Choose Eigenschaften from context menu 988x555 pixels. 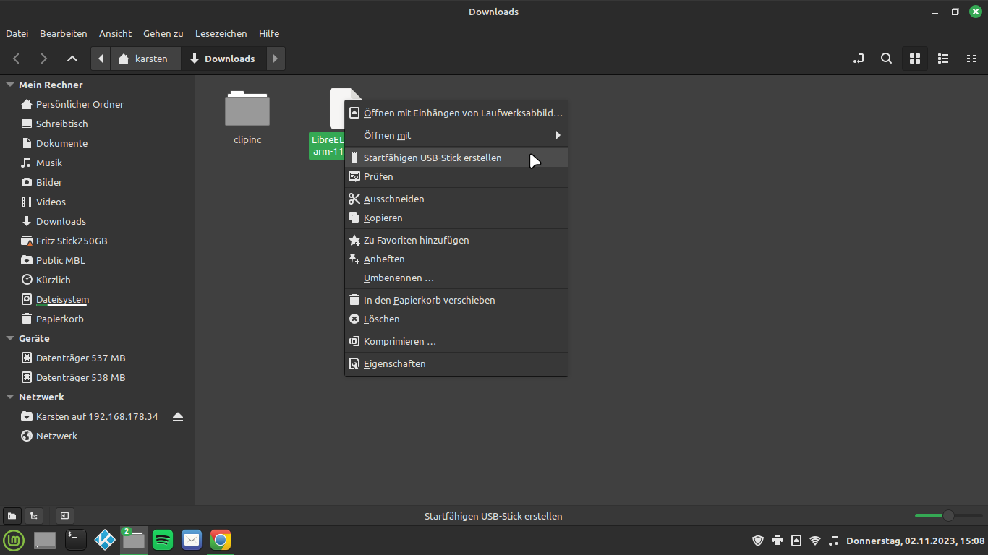456,363
